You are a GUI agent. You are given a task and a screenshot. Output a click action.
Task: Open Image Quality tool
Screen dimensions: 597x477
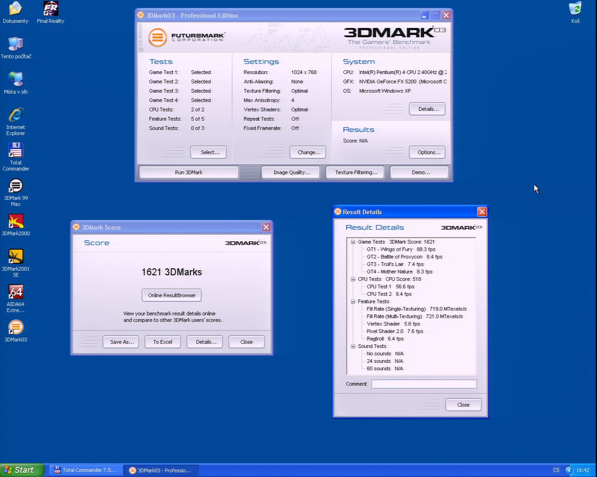(x=292, y=172)
